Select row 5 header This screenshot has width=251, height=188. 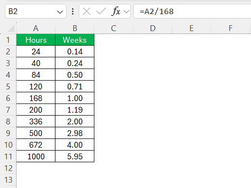(8, 86)
